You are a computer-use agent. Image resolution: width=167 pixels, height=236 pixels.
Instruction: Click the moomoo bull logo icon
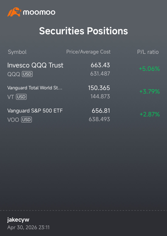point(14,12)
